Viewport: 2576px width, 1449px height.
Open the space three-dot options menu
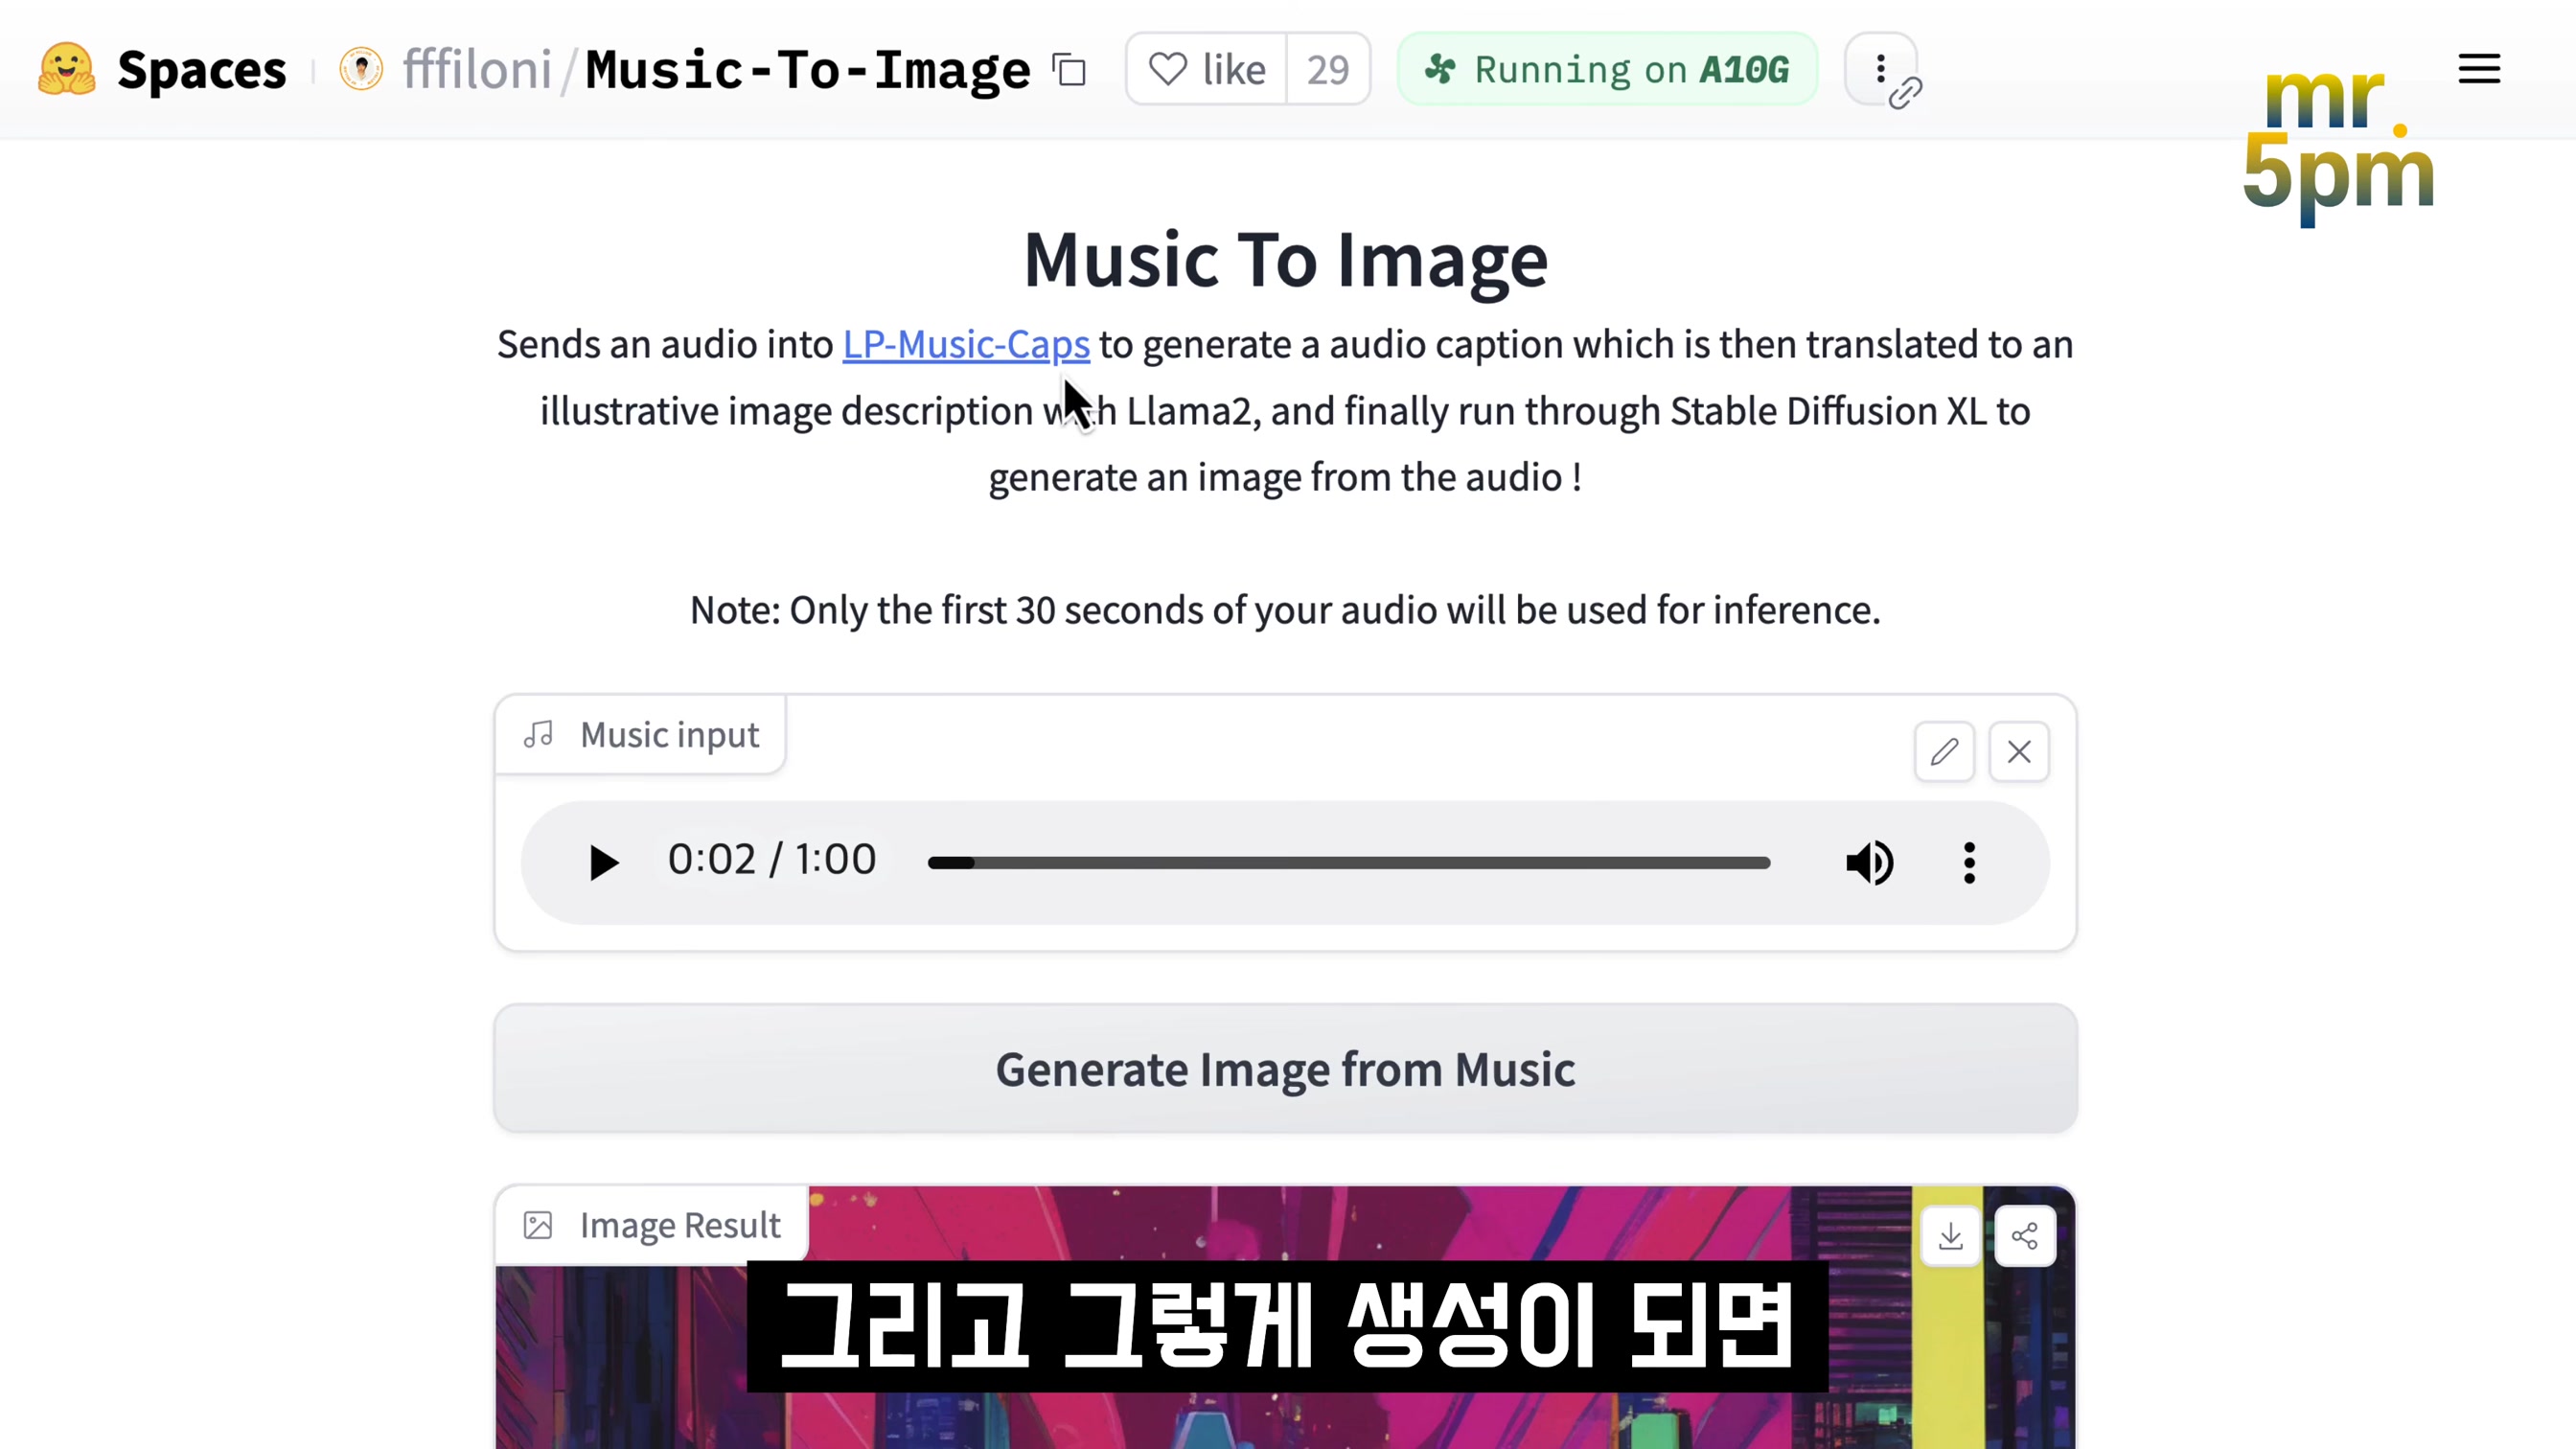pyautogui.click(x=1881, y=69)
